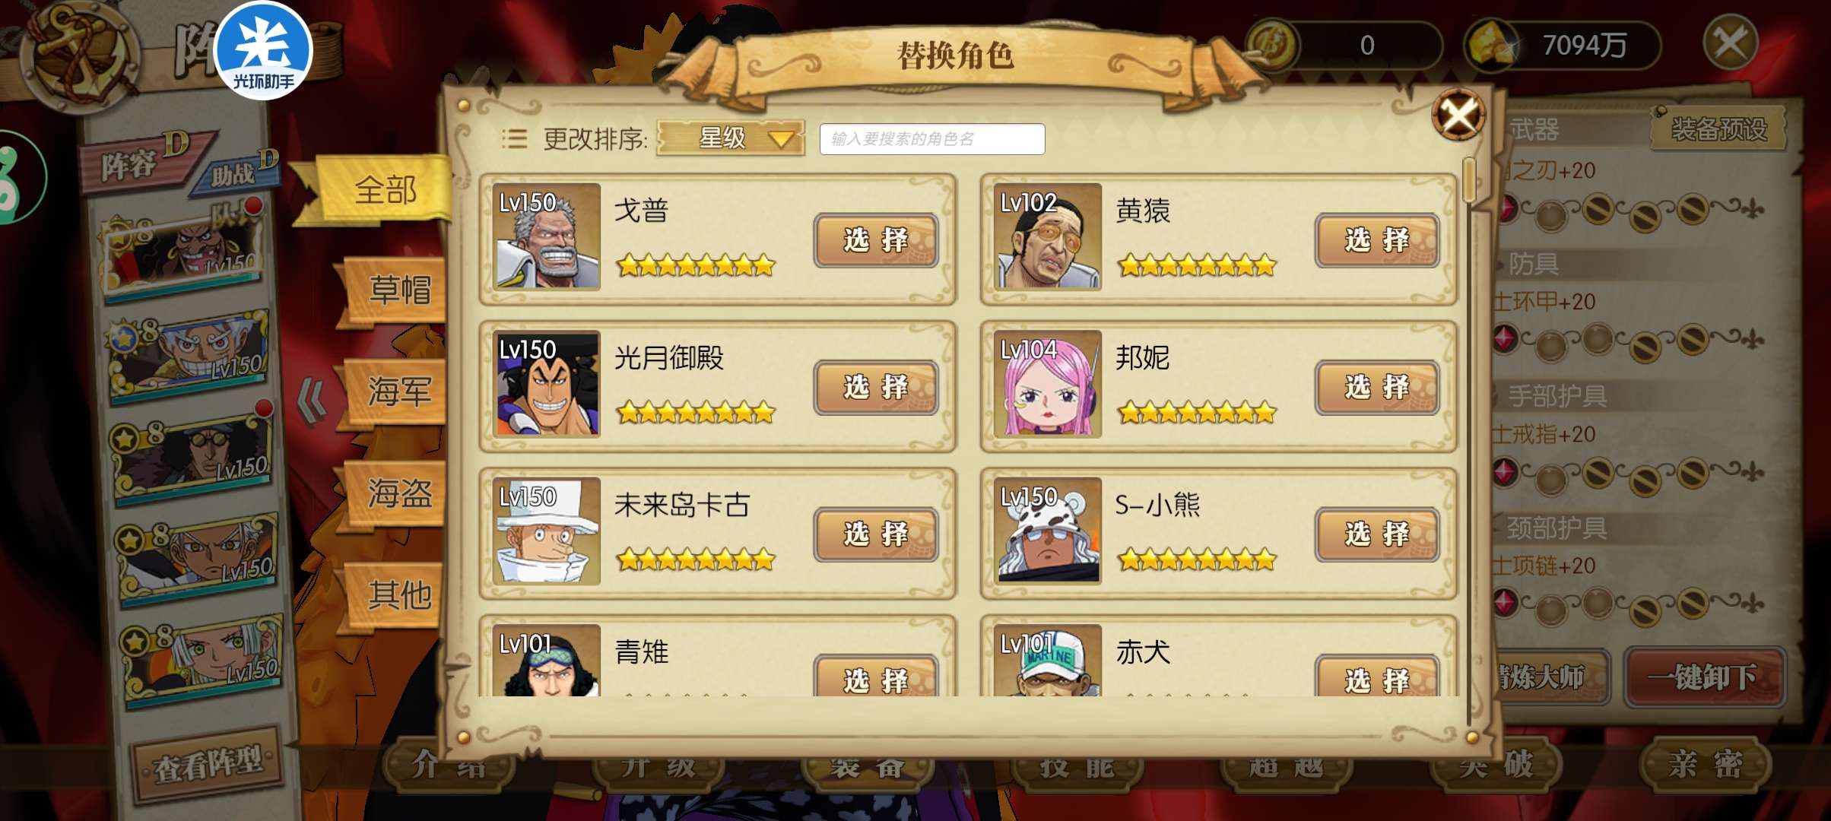Select the 戈普 character portrait
The image size is (1831, 821).
[546, 236]
